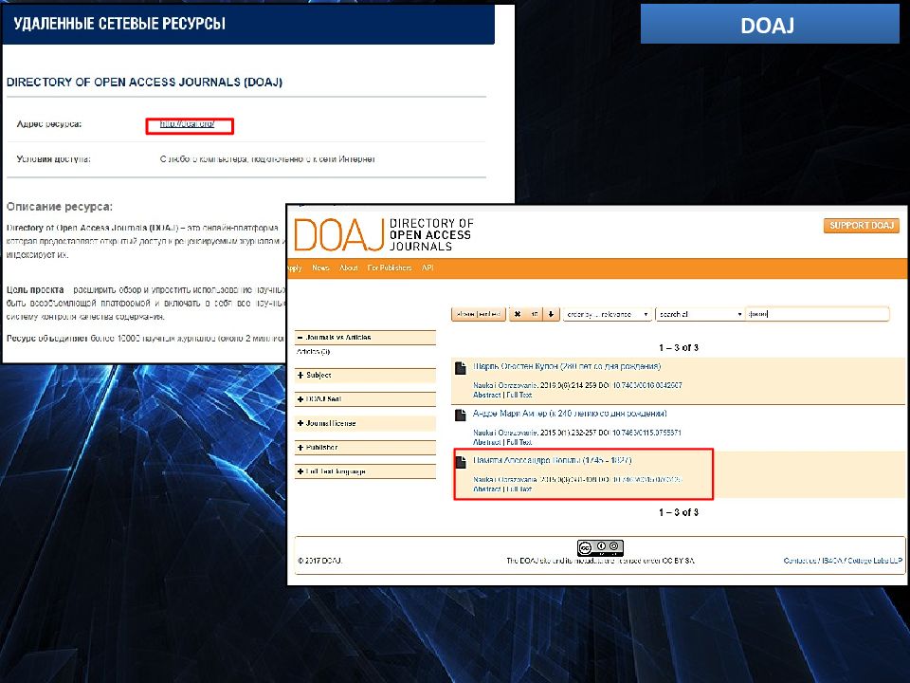This screenshot has width=910, height=683.
Task: Open the resource address link doaj.org
Action: pyautogui.click(x=188, y=124)
